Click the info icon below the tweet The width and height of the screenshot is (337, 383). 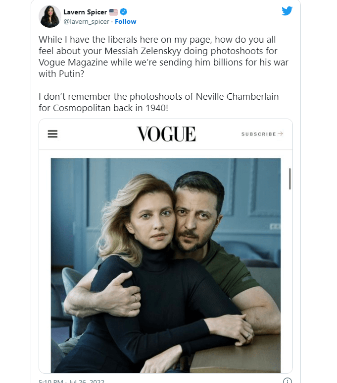[287, 381]
